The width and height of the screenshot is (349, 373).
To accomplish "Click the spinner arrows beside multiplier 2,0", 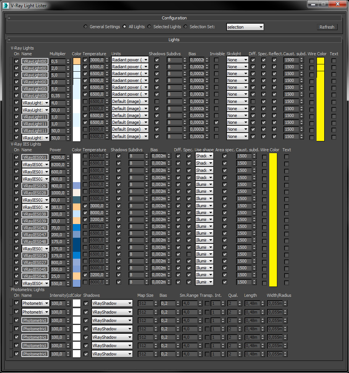I will (x=68, y=68).
